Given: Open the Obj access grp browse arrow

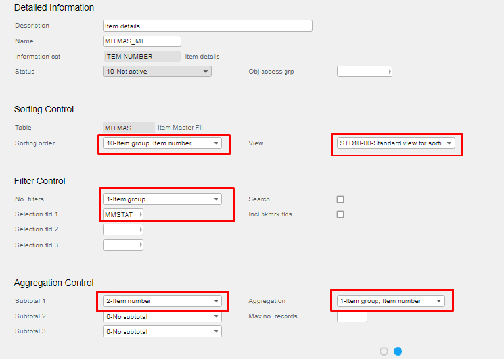Looking at the screenshot, I should pos(390,72).
